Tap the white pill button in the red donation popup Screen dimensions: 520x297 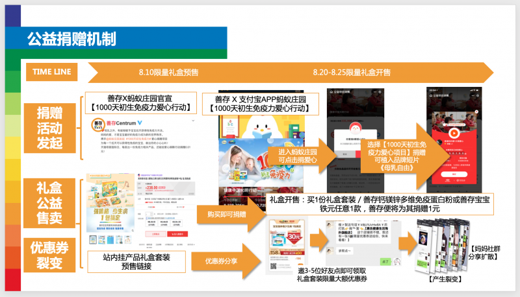click(454, 174)
